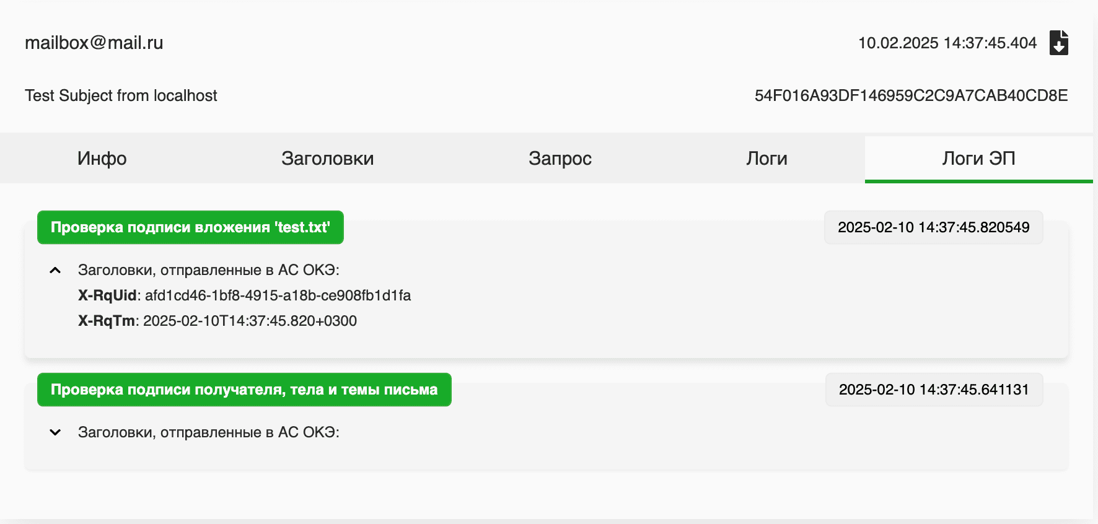Open the Инфо tab

102,159
